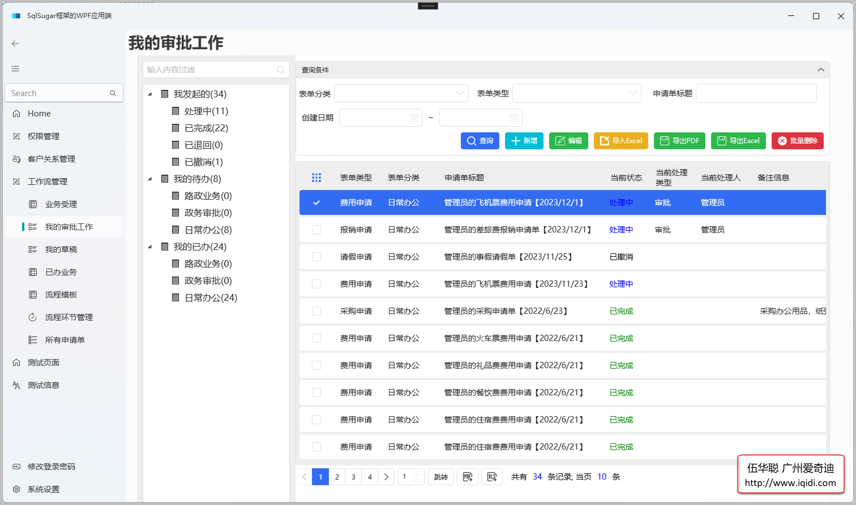Click the sidebar Search magnifier icon
The image size is (856, 505).
[x=113, y=93]
